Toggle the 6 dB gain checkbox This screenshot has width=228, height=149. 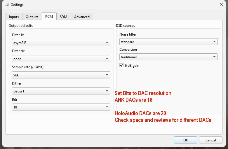pyautogui.click(x=121, y=66)
